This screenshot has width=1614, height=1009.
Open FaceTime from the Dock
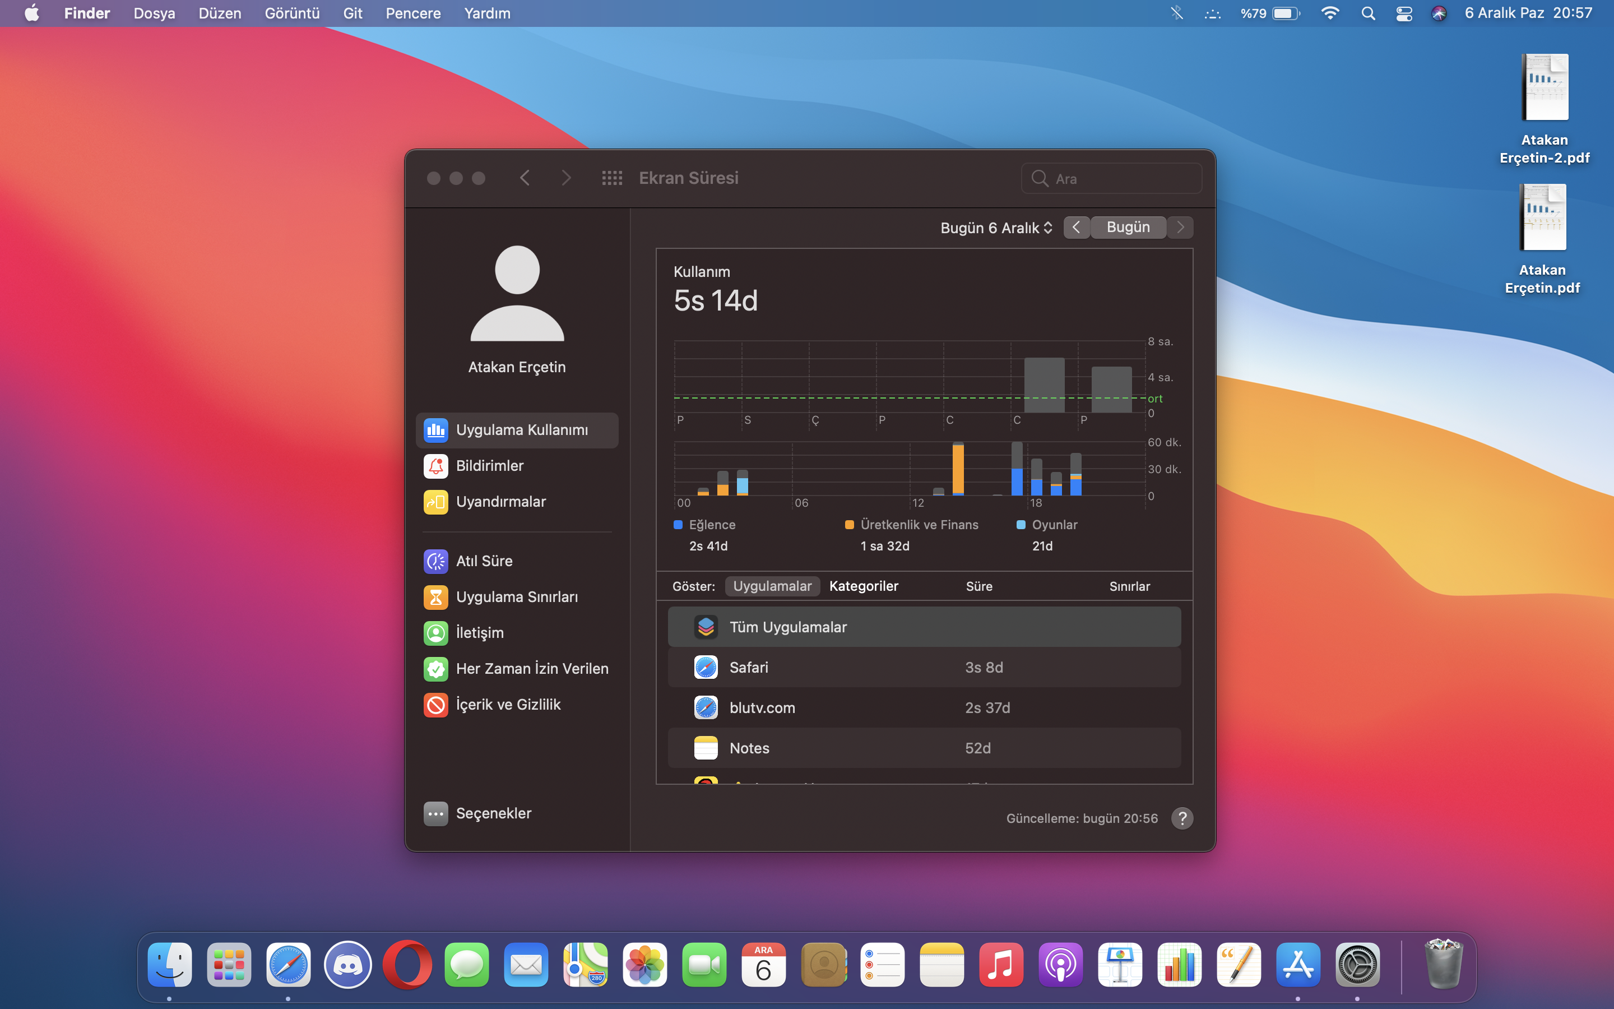pos(704,964)
